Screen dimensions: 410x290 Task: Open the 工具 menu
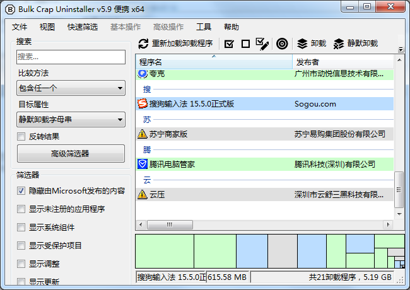click(x=204, y=27)
